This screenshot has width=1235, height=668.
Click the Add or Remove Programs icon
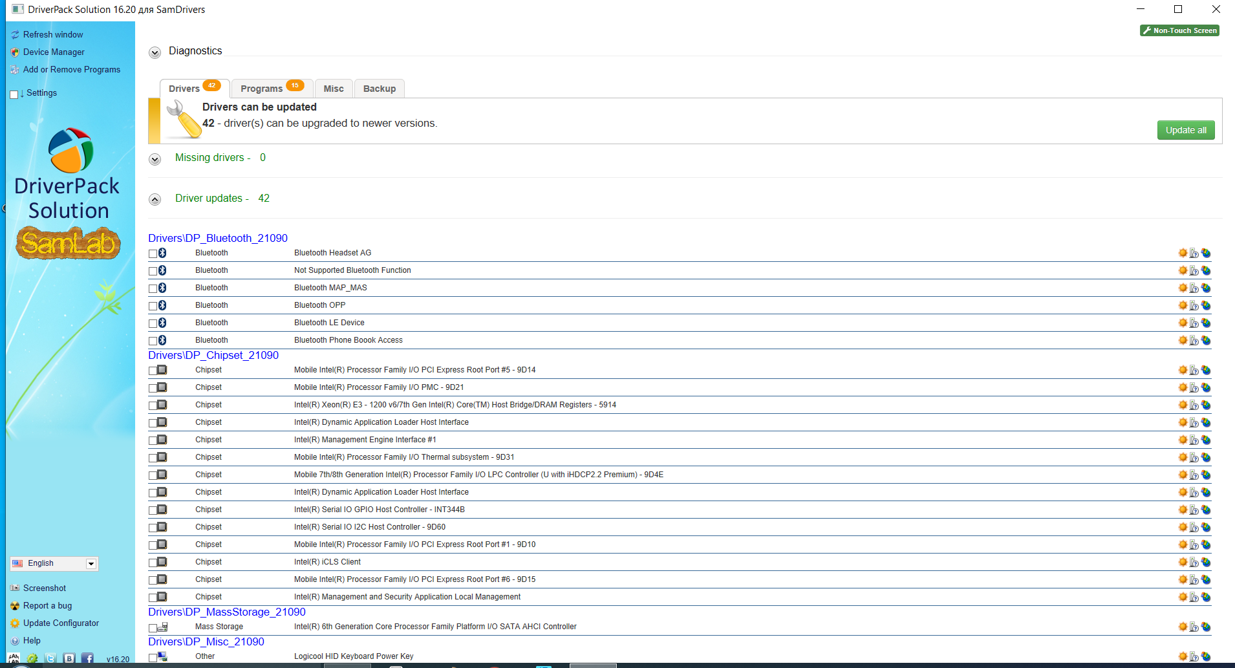[15, 70]
